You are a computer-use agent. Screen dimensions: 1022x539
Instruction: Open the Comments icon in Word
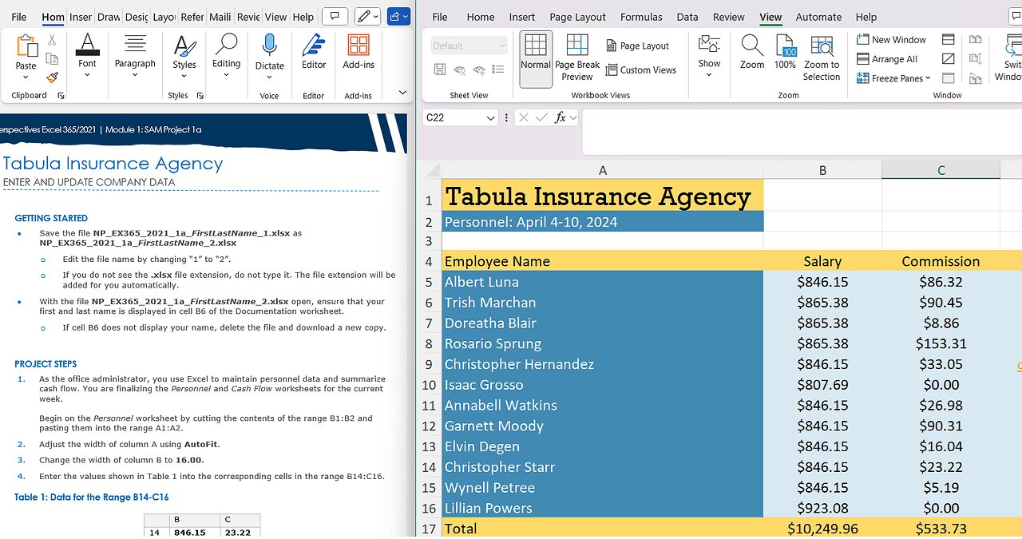(335, 16)
